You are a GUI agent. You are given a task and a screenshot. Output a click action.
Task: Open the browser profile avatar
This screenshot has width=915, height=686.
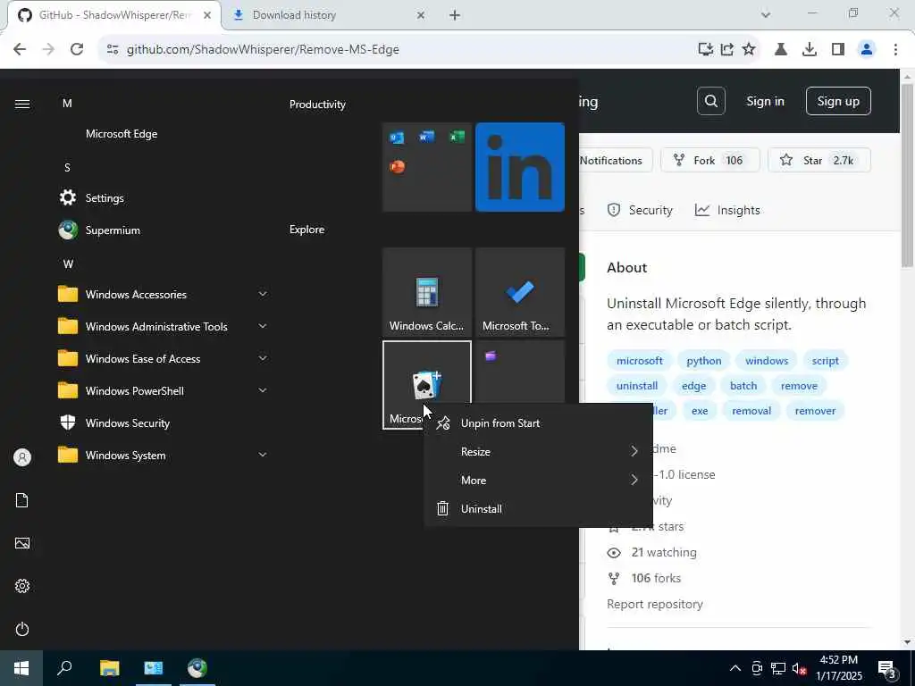click(867, 49)
